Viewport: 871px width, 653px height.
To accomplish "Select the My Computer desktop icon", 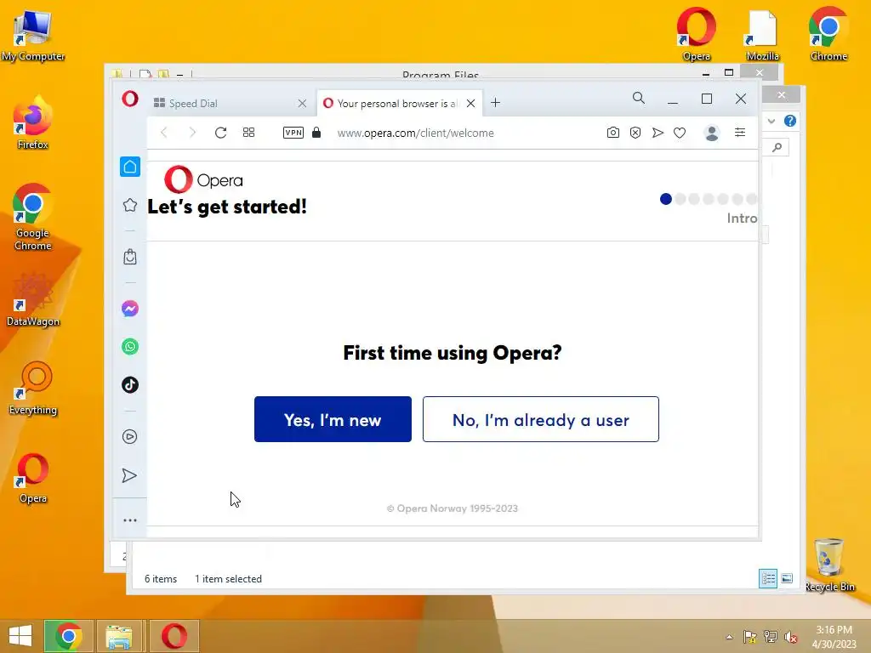I will (x=33, y=36).
